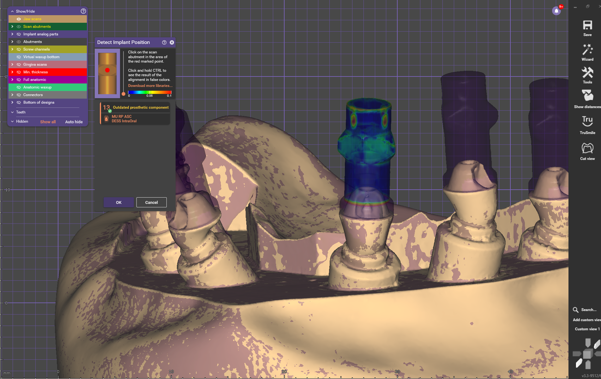Toggle visibility of Jaw scans
Screen dimensions: 601x379
pos(19,19)
